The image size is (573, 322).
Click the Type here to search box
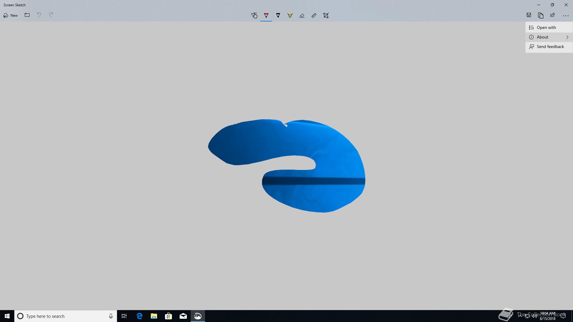click(66, 316)
